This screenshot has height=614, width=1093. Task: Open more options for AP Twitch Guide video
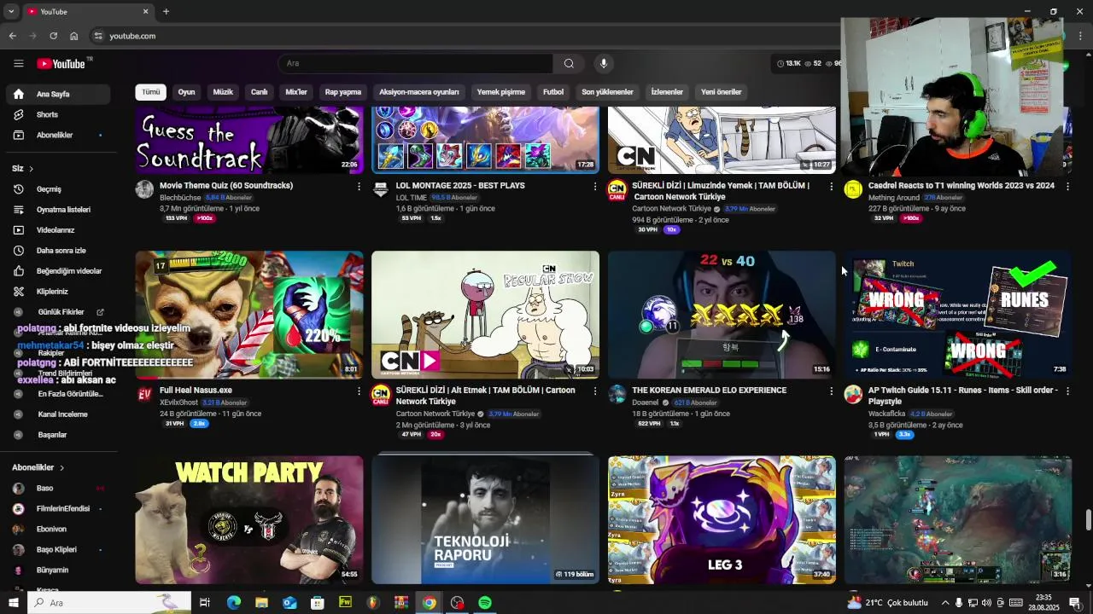1067,391
